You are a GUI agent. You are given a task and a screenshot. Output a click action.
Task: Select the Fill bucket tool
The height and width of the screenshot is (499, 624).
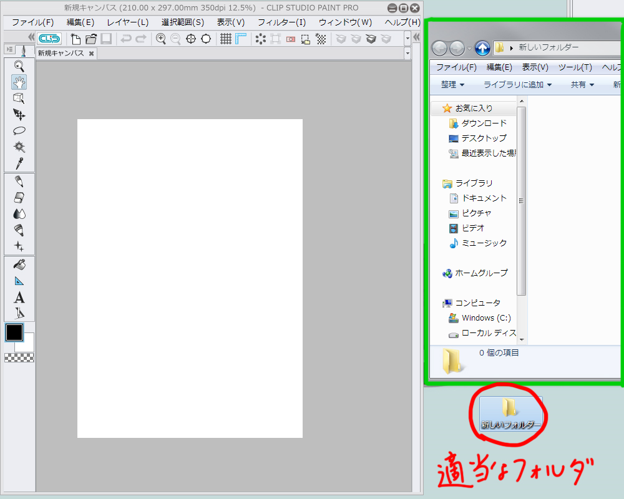pyautogui.click(x=19, y=264)
